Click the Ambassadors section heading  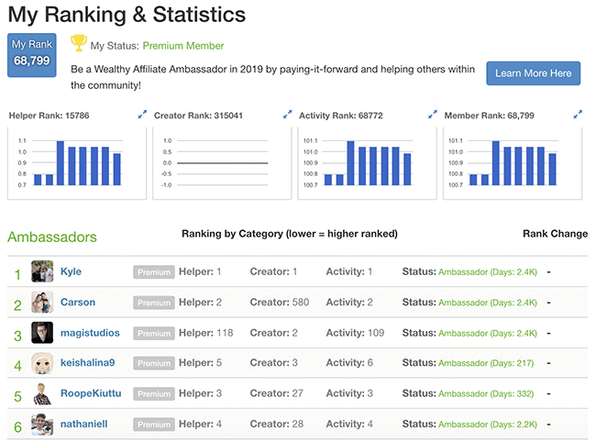point(52,237)
